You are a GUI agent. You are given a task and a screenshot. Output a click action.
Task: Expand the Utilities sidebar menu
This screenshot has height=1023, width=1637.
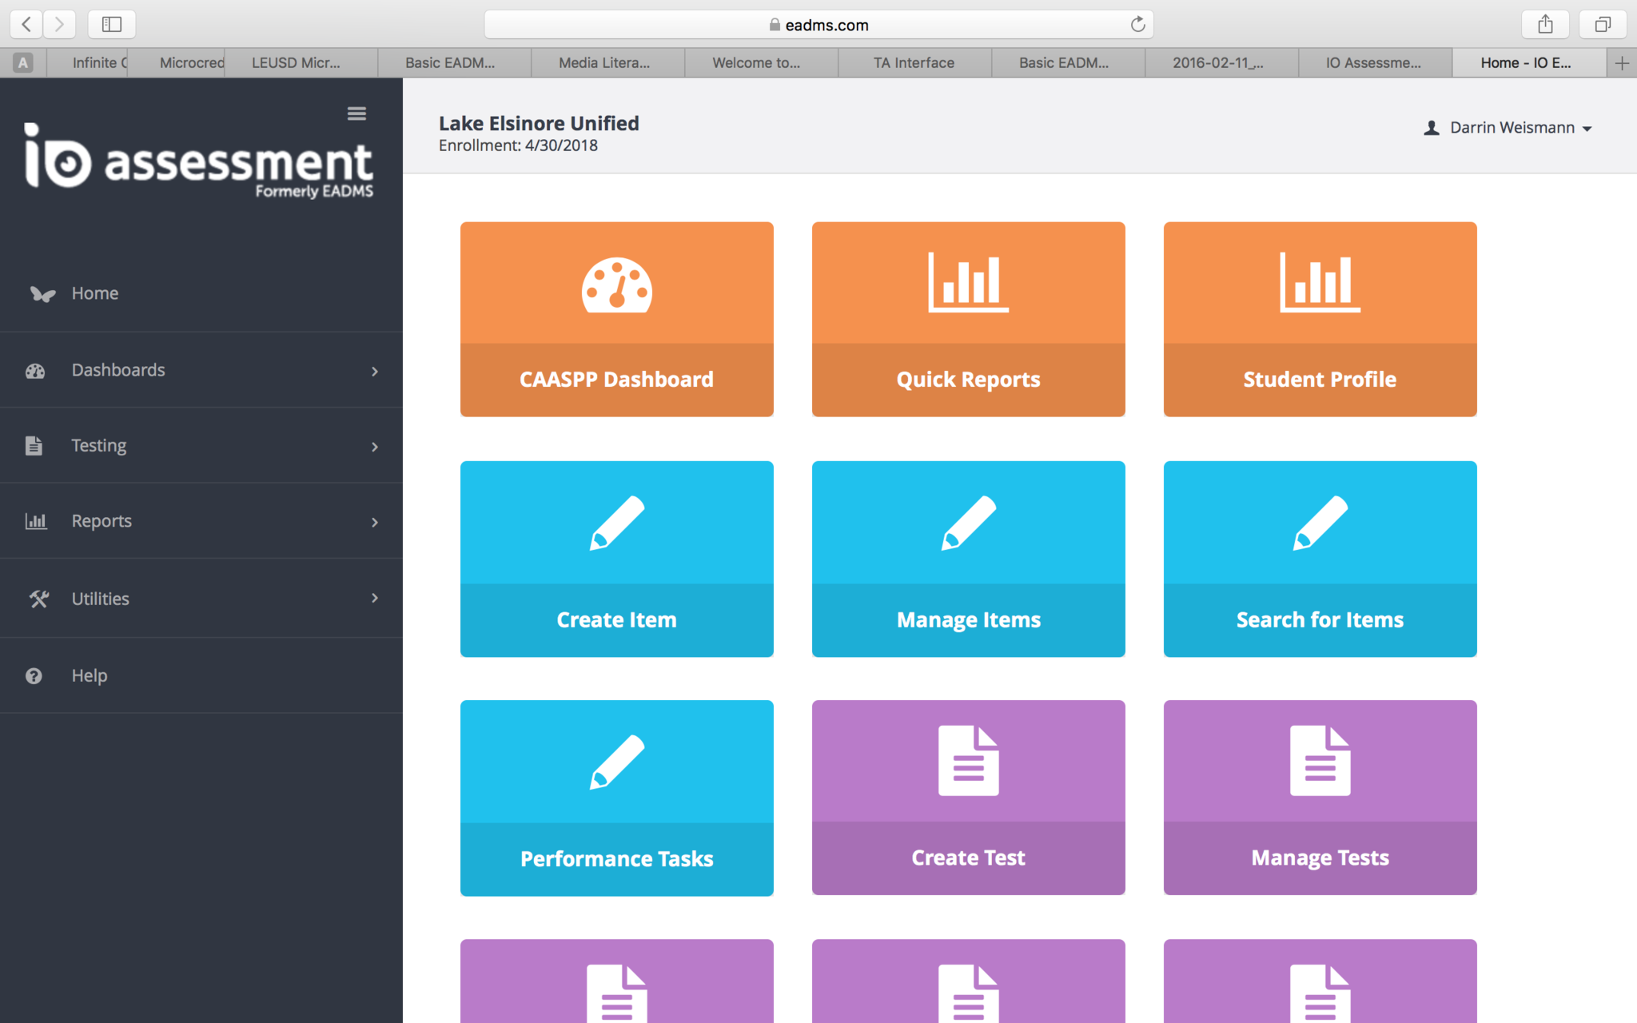click(200, 599)
